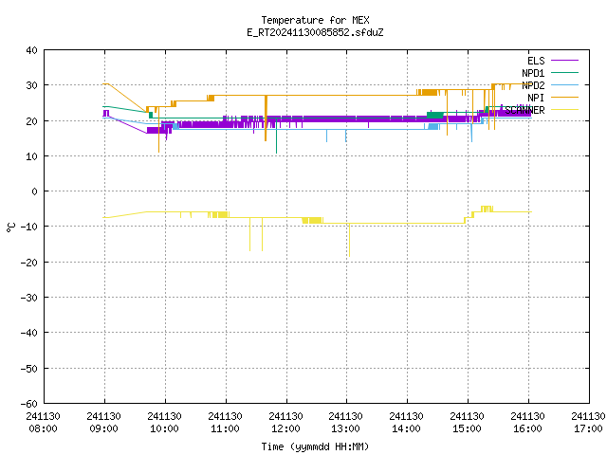This screenshot has height=455, width=607.
Task: Select the filename E_RT20241130085852.sfduZ
Action: (x=315, y=32)
